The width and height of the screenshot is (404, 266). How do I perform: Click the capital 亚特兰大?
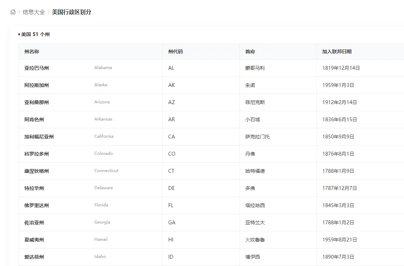pos(255,223)
